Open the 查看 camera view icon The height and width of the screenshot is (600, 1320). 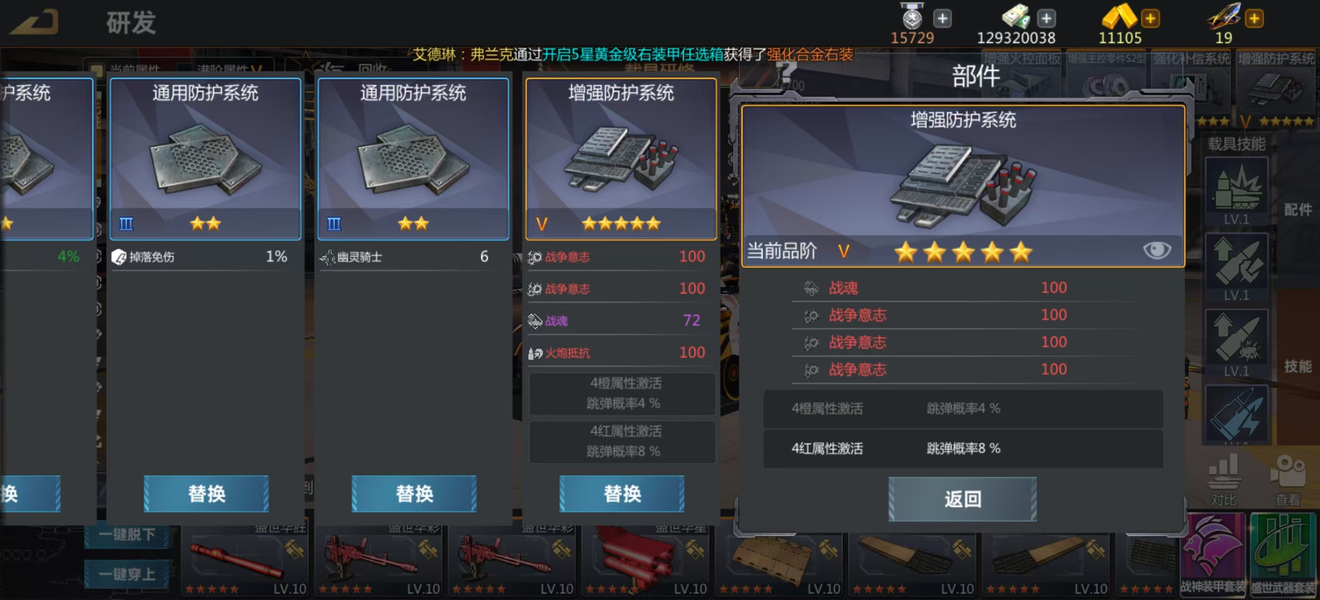[1287, 481]
